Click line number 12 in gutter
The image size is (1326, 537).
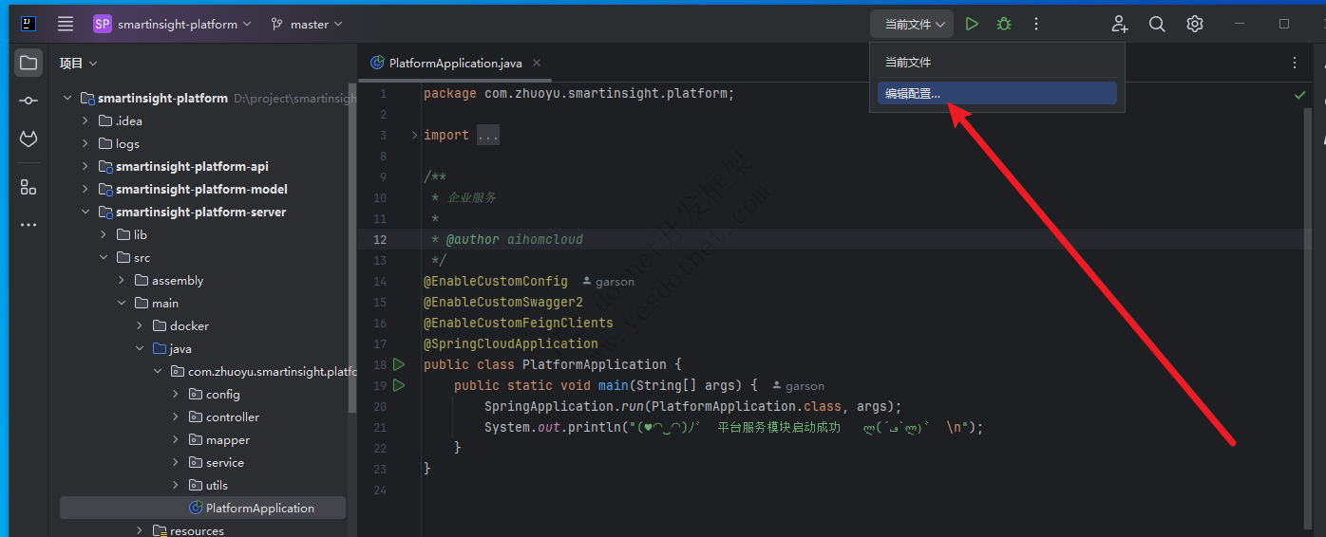point(380,239)
